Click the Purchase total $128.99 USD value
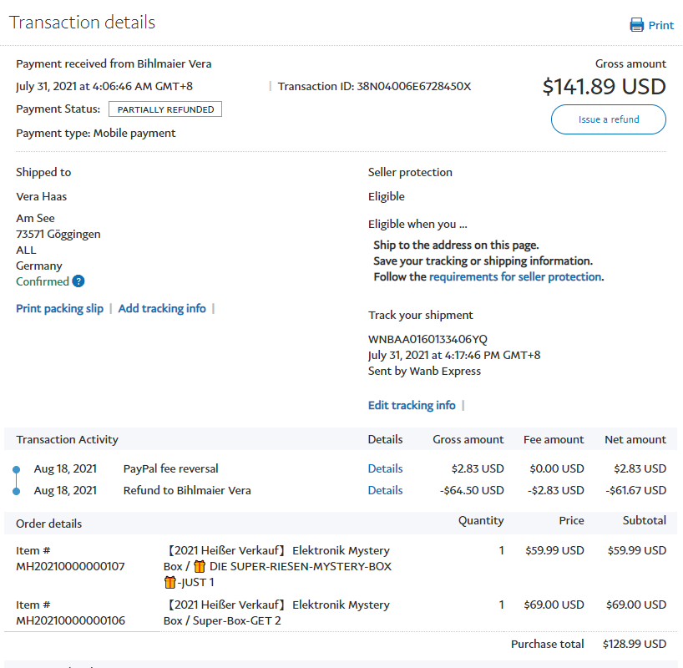Viewport: 683px width, 668px height. point(634,645)
